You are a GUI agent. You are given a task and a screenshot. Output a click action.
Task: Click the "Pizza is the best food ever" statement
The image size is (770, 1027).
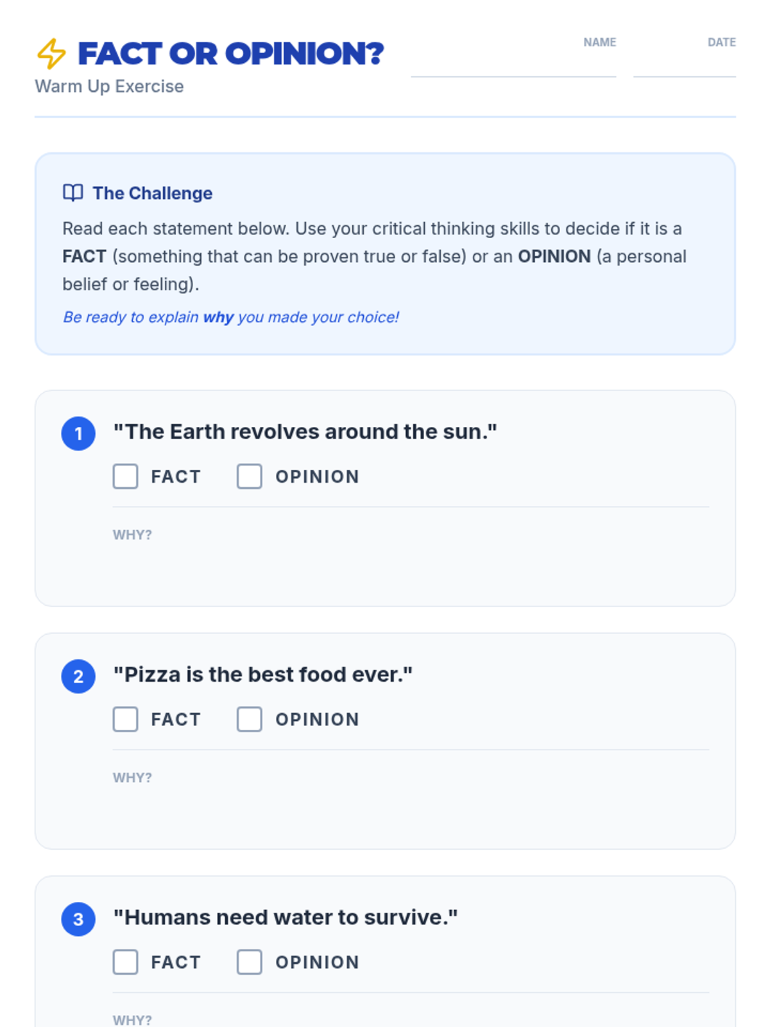tap(263, 675)
